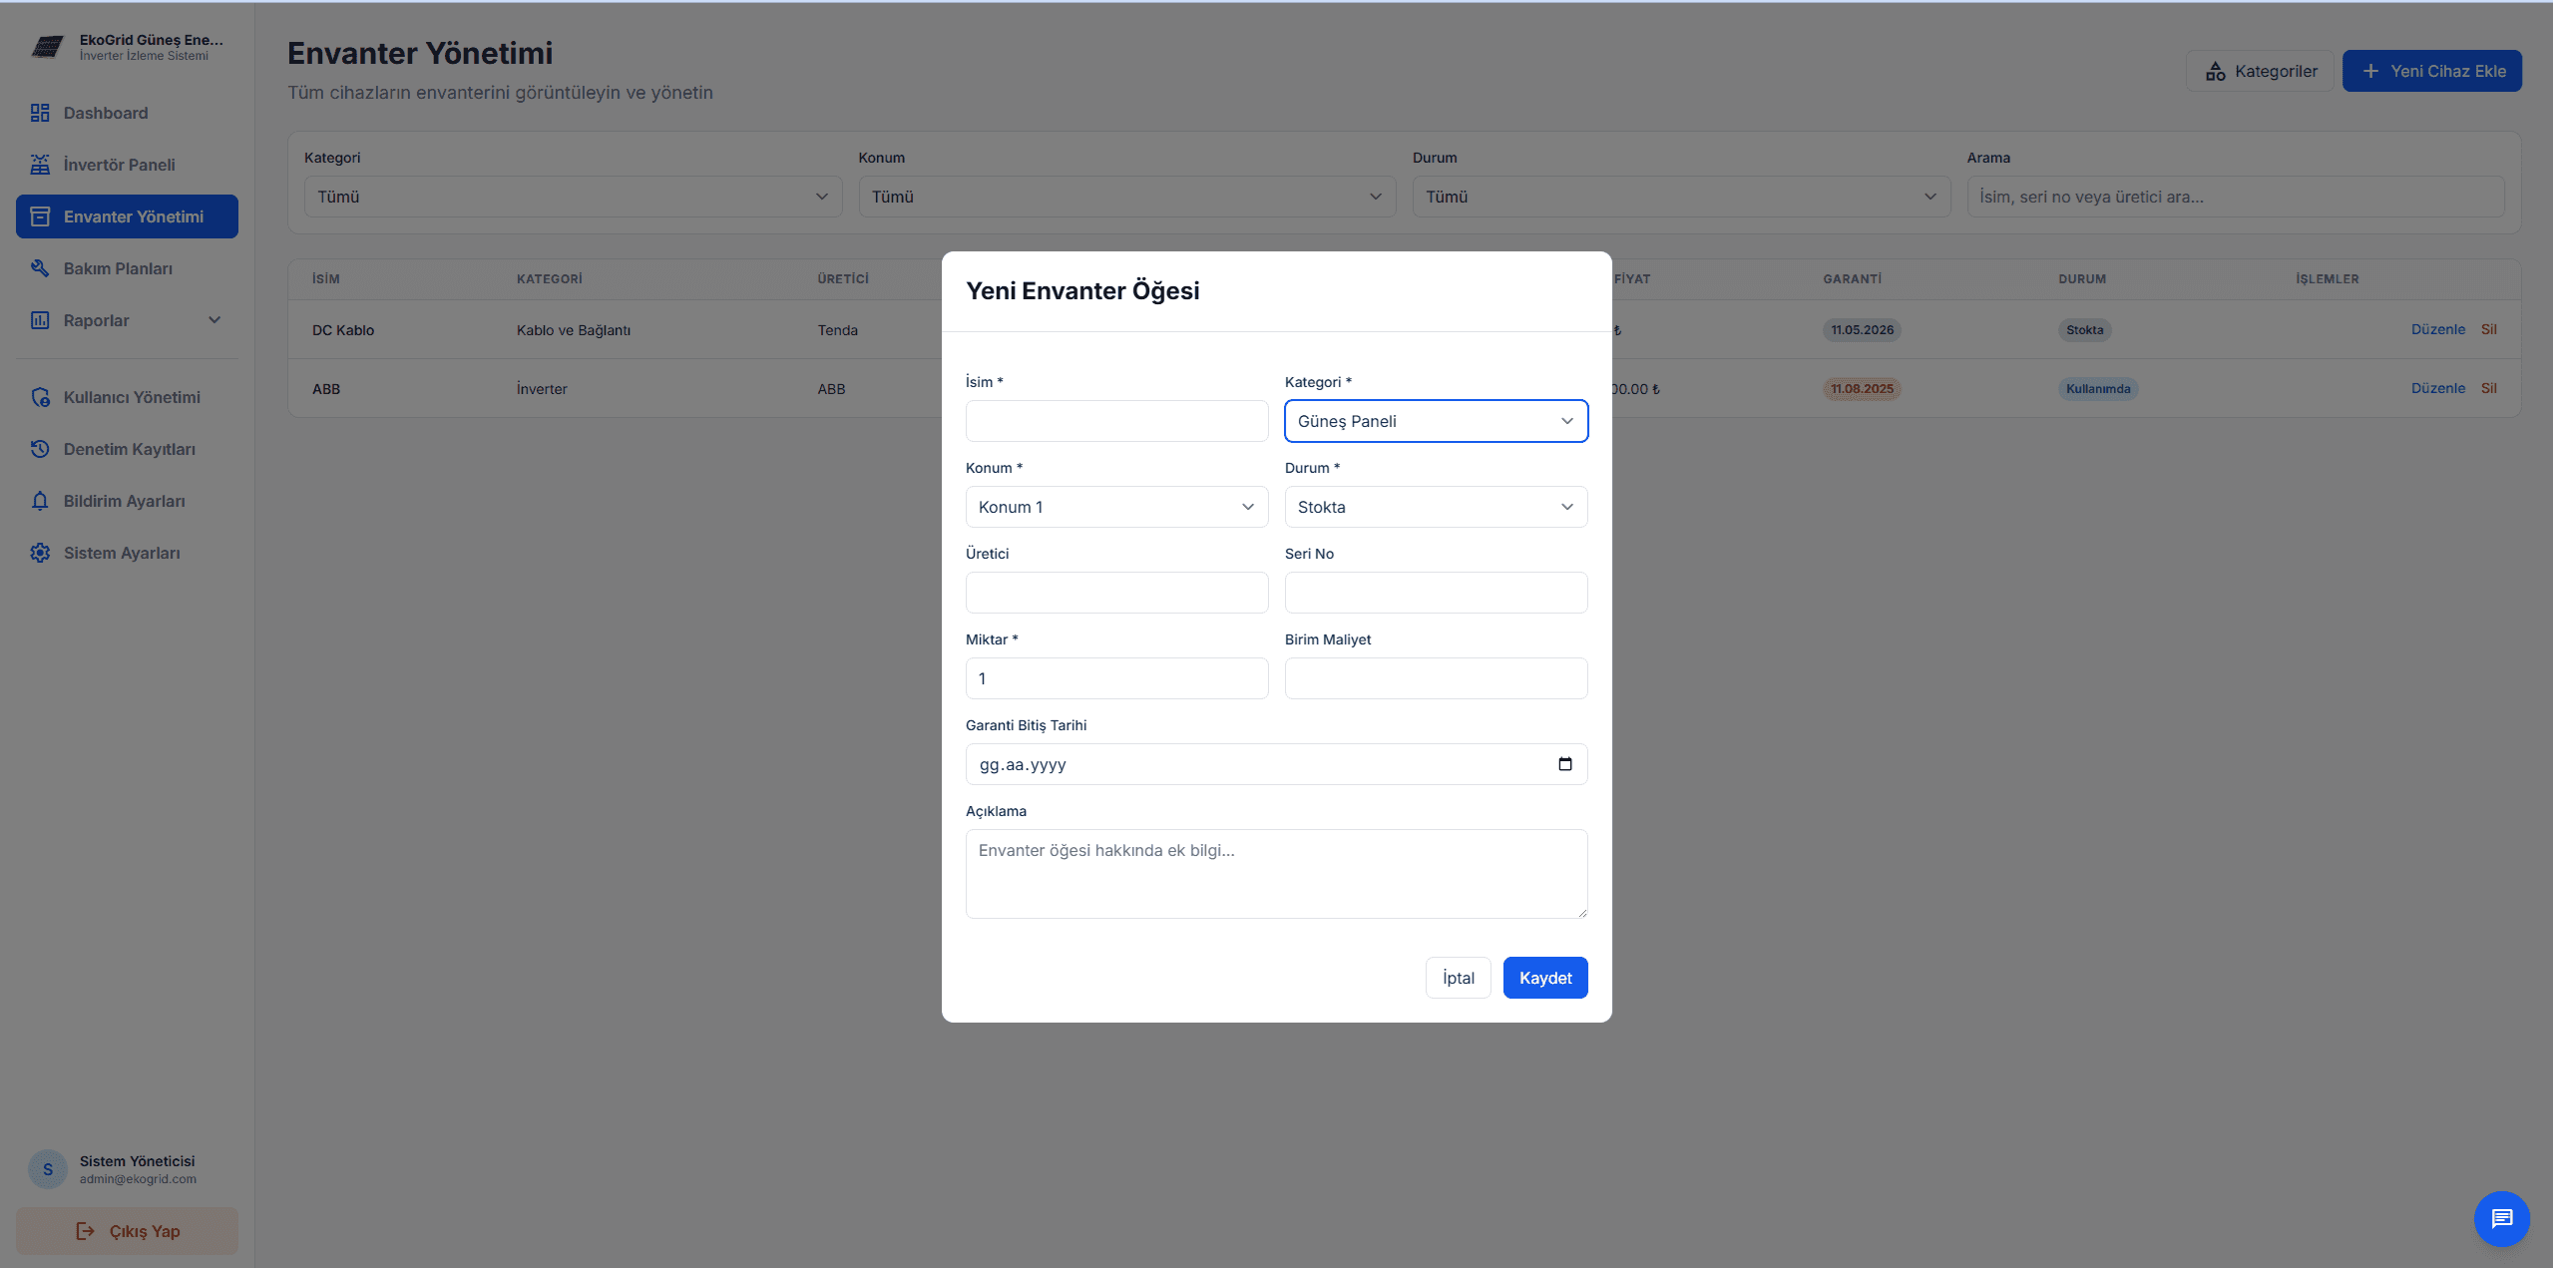Cancel the dialog with İptal
Screen dimensions: 2553x1268
pyautogui.click(x=1458, y=978)
